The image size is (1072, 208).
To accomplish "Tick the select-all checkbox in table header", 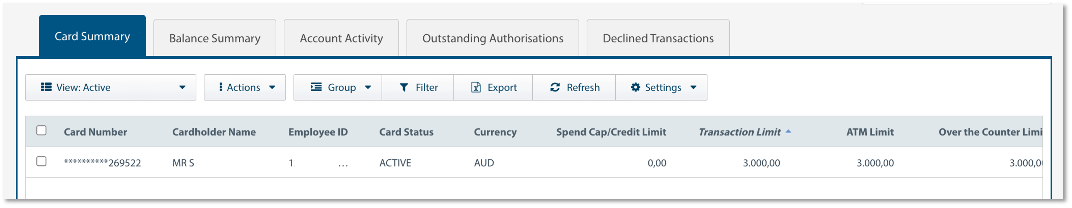I will (41, 131).
